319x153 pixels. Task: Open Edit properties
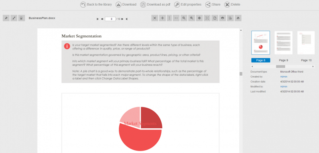(188, 4)
